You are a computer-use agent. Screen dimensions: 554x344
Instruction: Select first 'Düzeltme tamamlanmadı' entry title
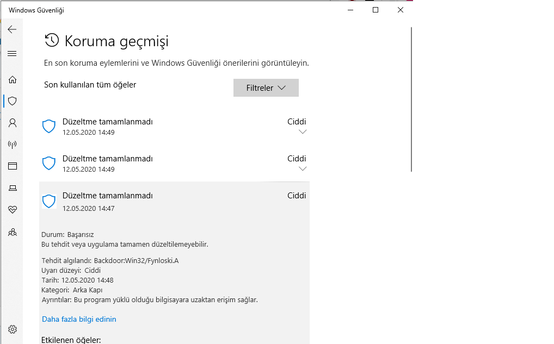pyautogui.click(x=107, y=122)
